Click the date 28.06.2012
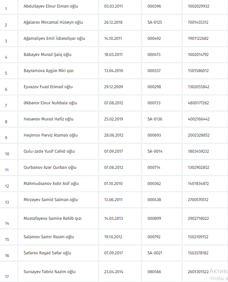 click(114, 135)
